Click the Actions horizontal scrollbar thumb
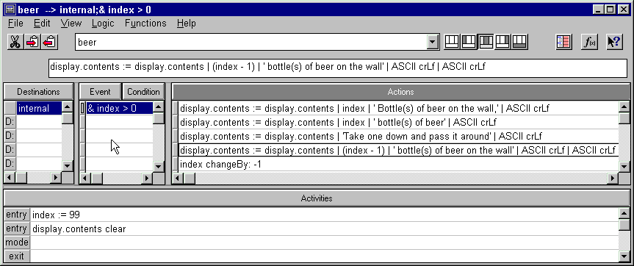Screen dimensions: 634x266 point(190,178)
